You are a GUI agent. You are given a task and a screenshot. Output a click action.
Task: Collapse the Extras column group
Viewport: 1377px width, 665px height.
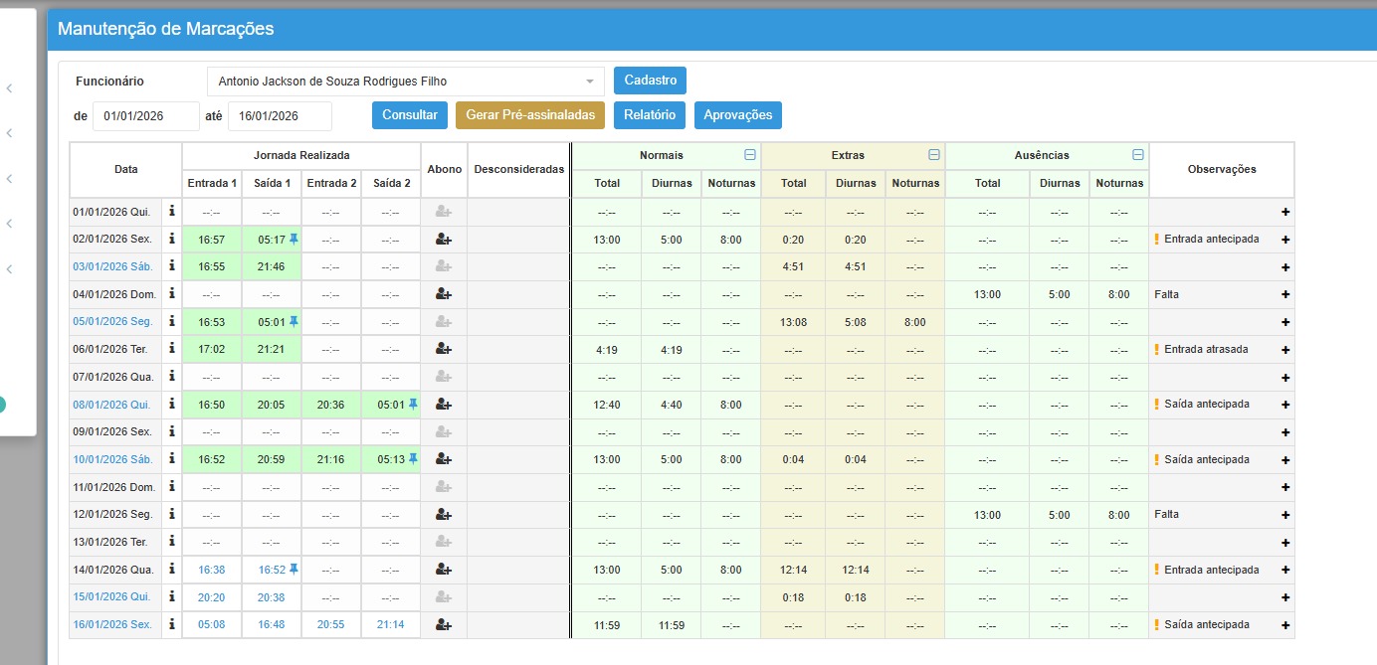[933, 155]
